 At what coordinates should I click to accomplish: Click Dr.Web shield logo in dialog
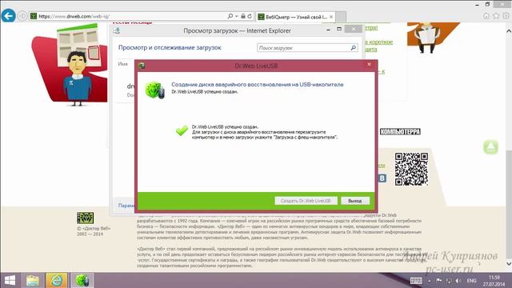[154, 90]
